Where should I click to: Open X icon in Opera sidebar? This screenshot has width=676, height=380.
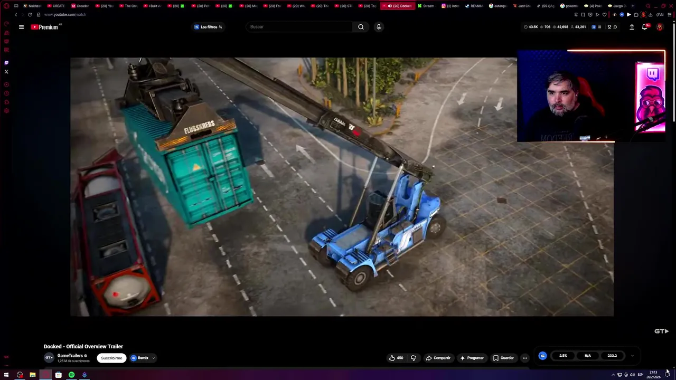click(x=6, y=71)
